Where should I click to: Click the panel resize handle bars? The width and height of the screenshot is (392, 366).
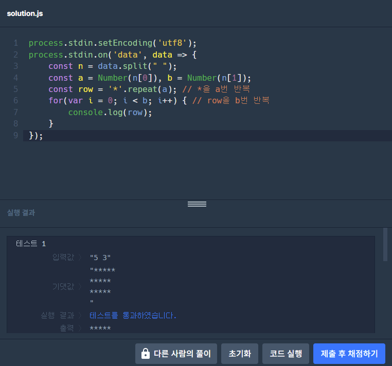tap(197, 204)
